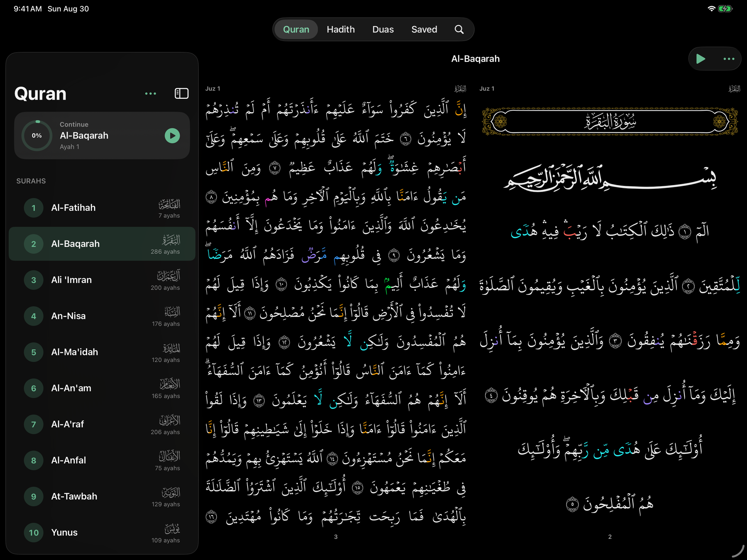Open surah Yunus
The image size is (747, 560).
(102, 533)
